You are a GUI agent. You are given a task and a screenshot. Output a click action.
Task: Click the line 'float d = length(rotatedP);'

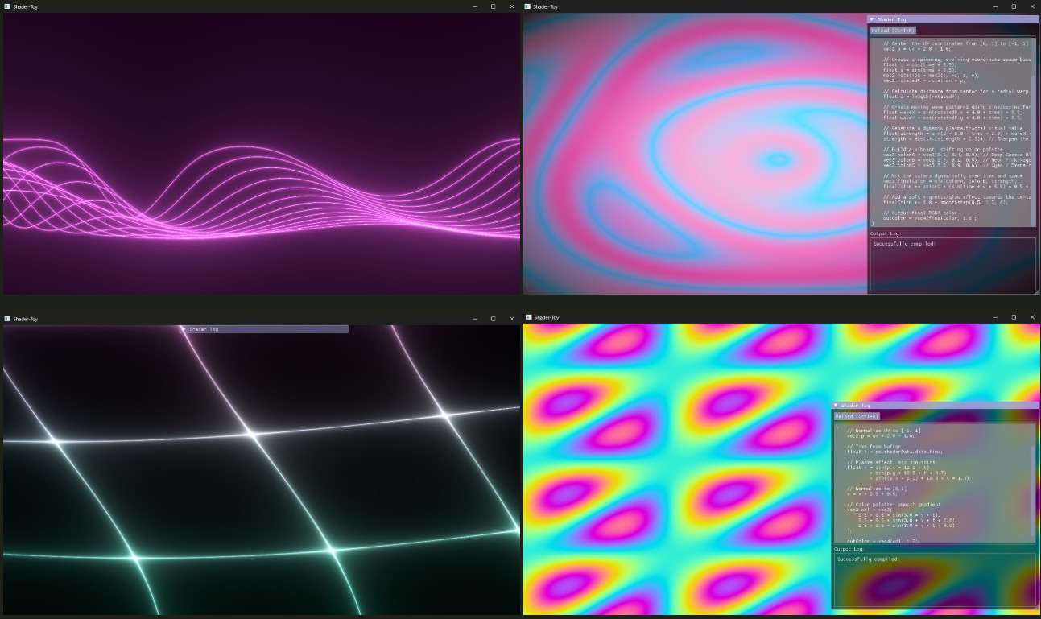pyautogui.click(x=922, y=97)
